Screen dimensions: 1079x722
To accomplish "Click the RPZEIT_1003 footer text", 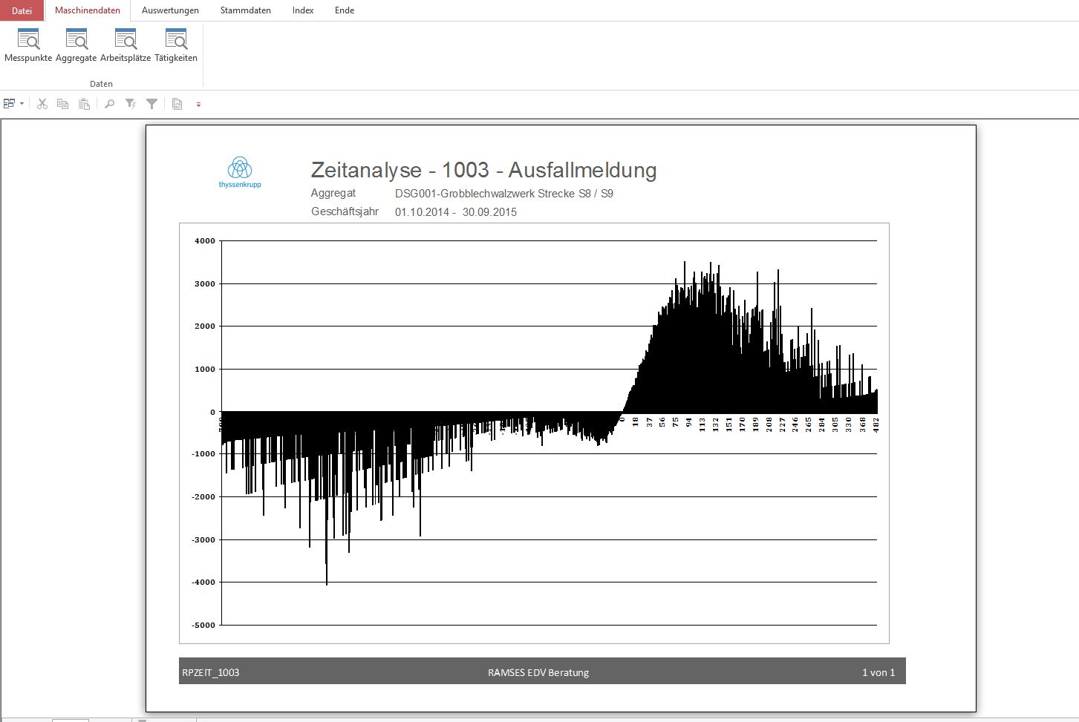I will 211,672.
